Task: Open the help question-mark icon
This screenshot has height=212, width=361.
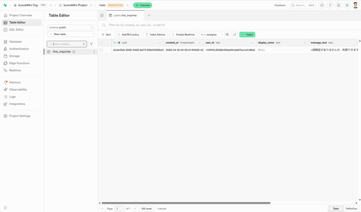Action: pyautogui.click(x=322, y=5)
